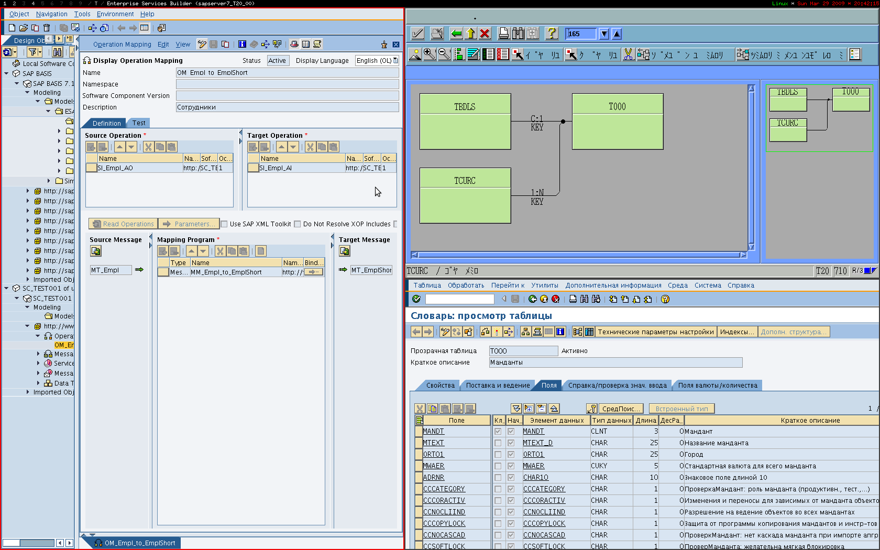The image size is (880, 550).
Task: Click the MTEXT_D data element link
Action: click(x=538, y=443)
